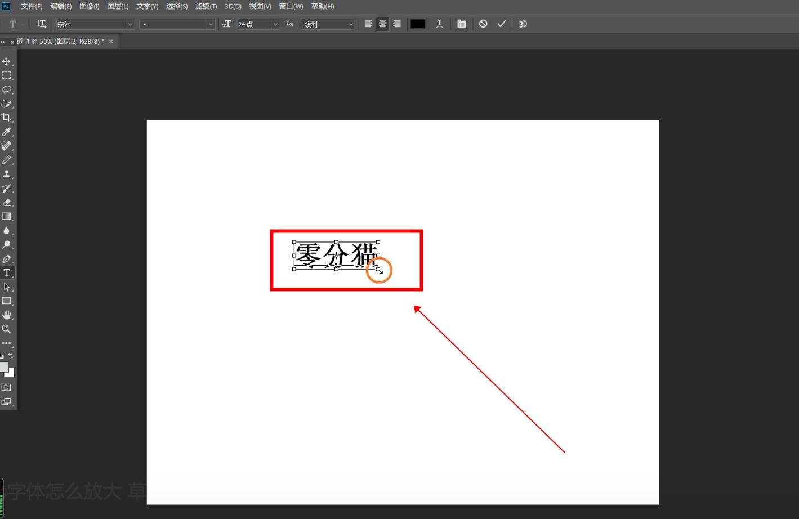This screenshot has height=519, width=799.
Task: Open the 图层(L) menu
Action: pos(118,6)
